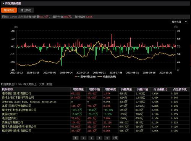
Task: Click the deepest green bar near 2023-04-04
Action: click(62, 56)
